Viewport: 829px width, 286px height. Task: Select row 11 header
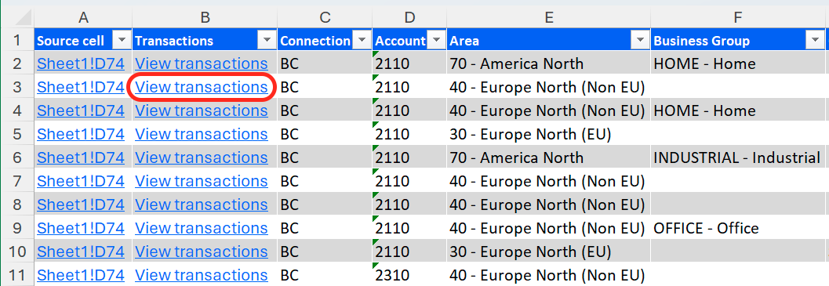tap(17, 275)
